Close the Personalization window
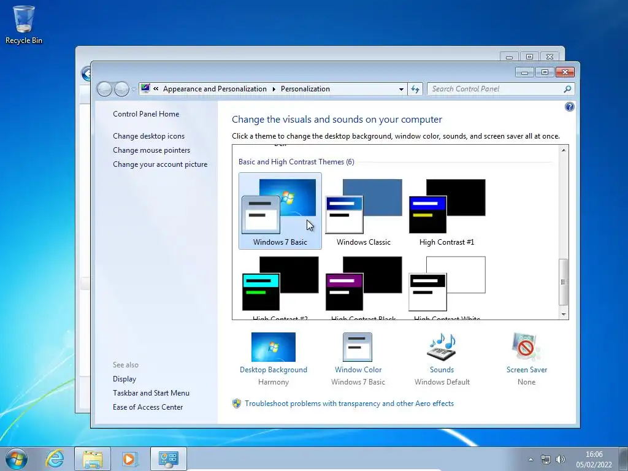This screenshot has height=471, width=628. [x=565, y=72]
